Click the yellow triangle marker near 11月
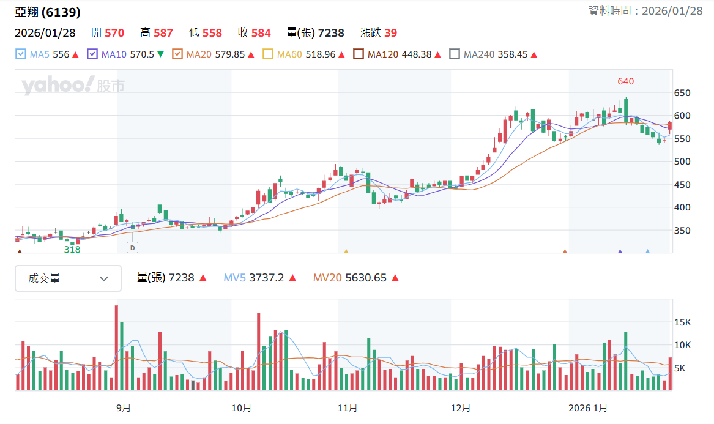 346,251
